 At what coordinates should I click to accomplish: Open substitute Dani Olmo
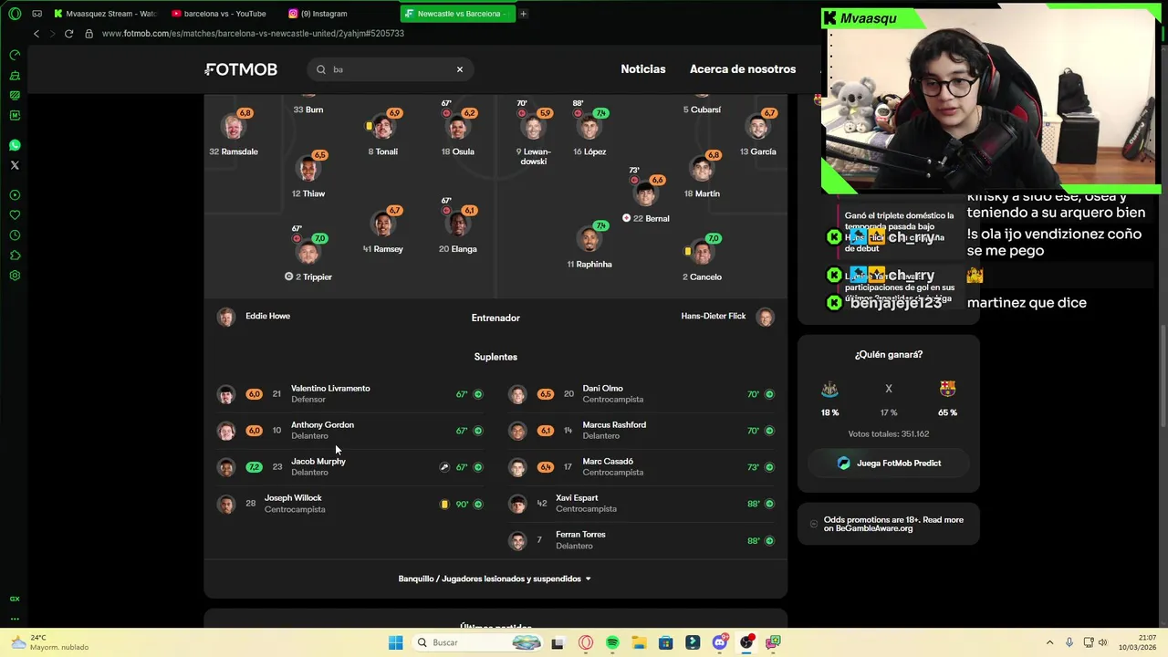(641, 394)
